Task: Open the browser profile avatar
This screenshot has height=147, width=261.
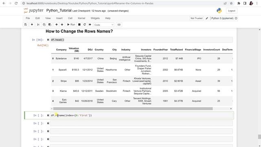Action: click(251, 3)
